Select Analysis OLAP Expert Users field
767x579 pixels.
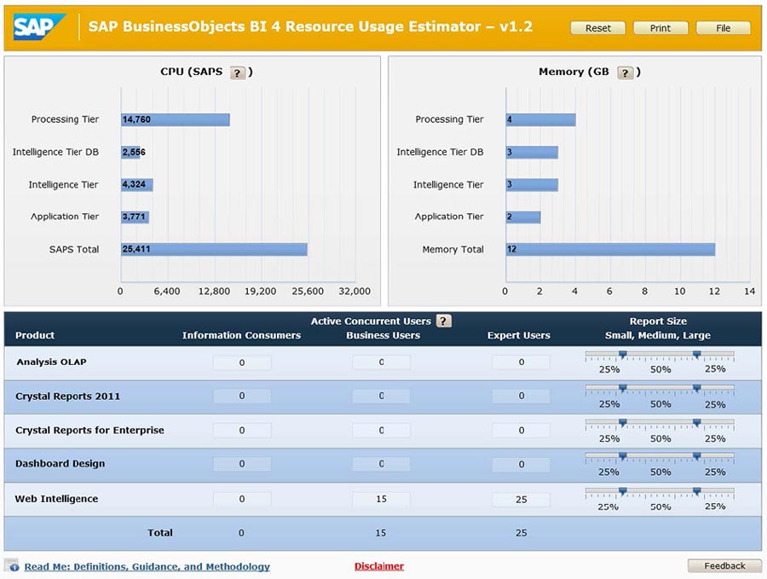[x=521, y=362]
